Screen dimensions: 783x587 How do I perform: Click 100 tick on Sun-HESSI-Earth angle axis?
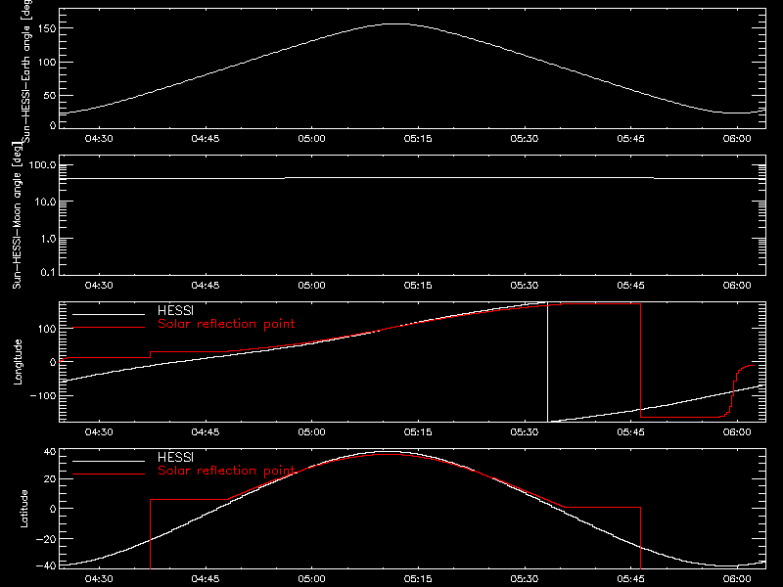tap(48, 62)
